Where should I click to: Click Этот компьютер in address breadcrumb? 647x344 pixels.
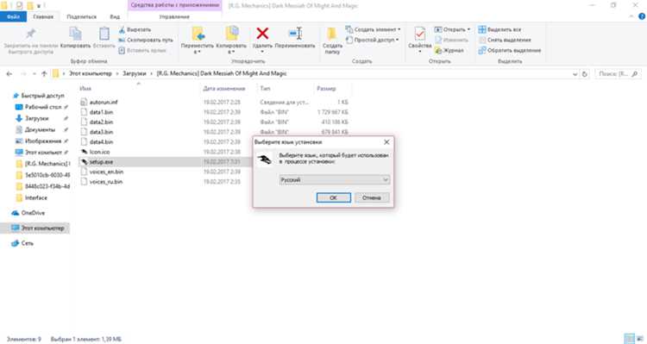point(90,73)
